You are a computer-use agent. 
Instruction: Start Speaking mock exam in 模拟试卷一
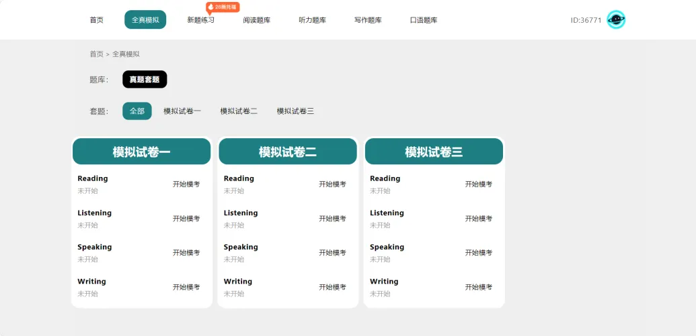pos(186,252)
